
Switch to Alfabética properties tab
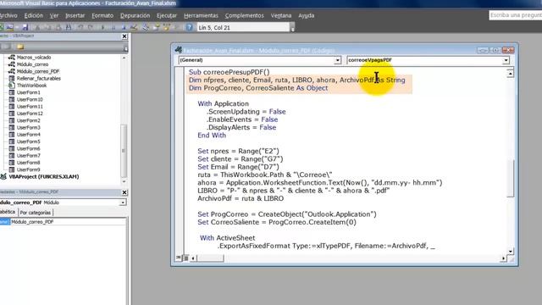coord(8,212)
